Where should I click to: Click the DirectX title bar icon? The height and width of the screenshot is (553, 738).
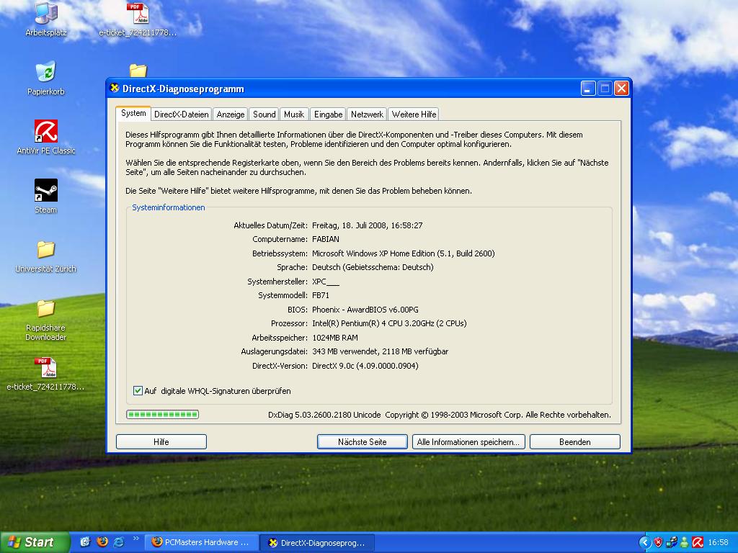click(x=115, y=88)
